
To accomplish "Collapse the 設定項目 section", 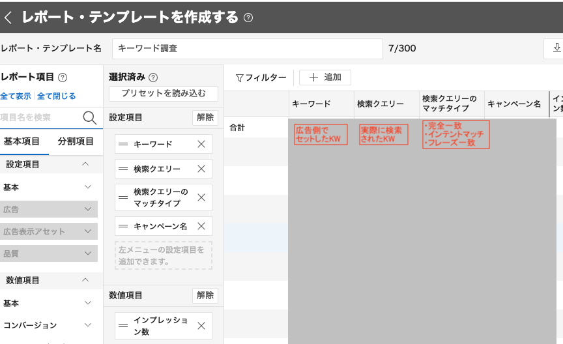I will [x=85, y=164].
